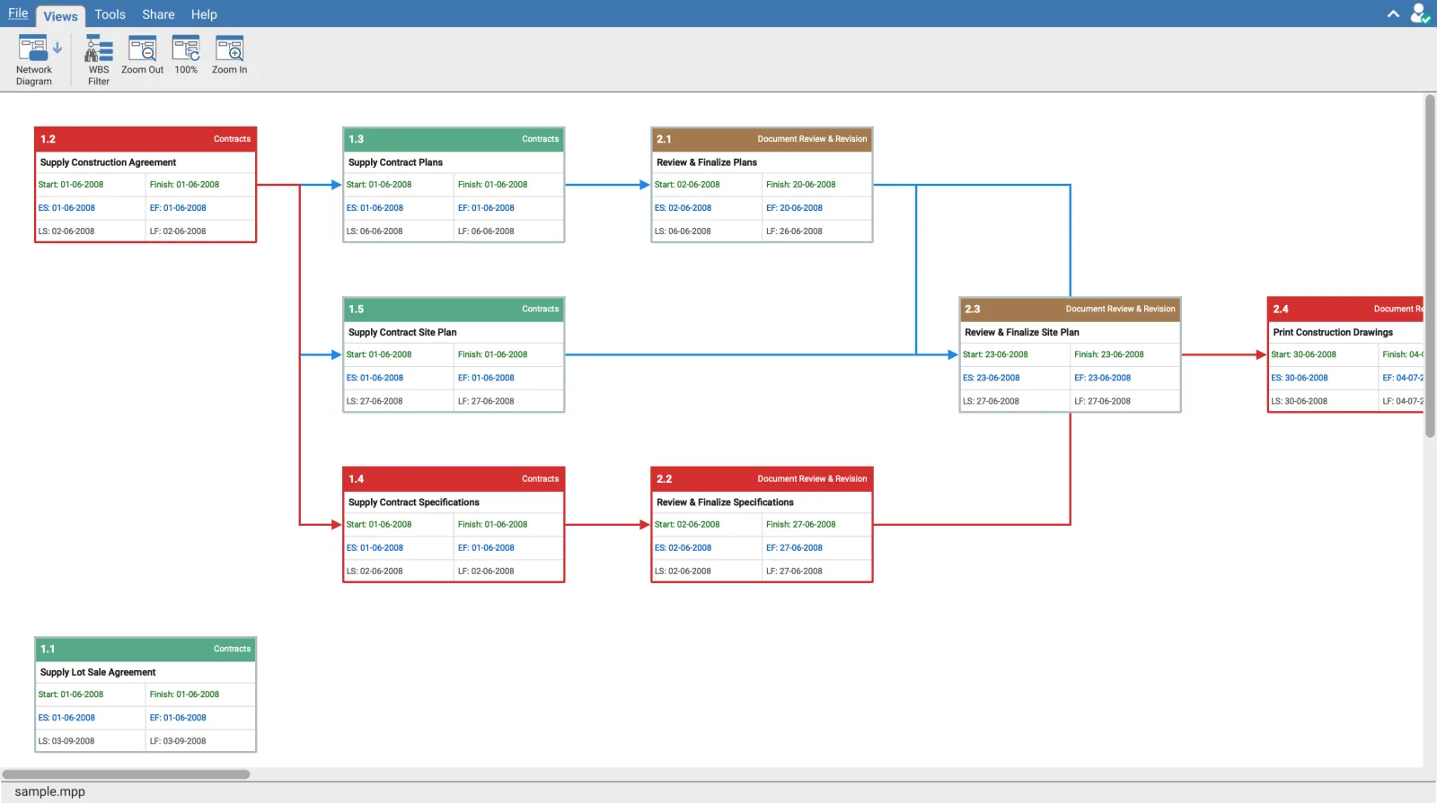Viewport: 1437px width, 803px height.
Task: Click the red 1.4 Contracts header
Action: pos(454,479)
